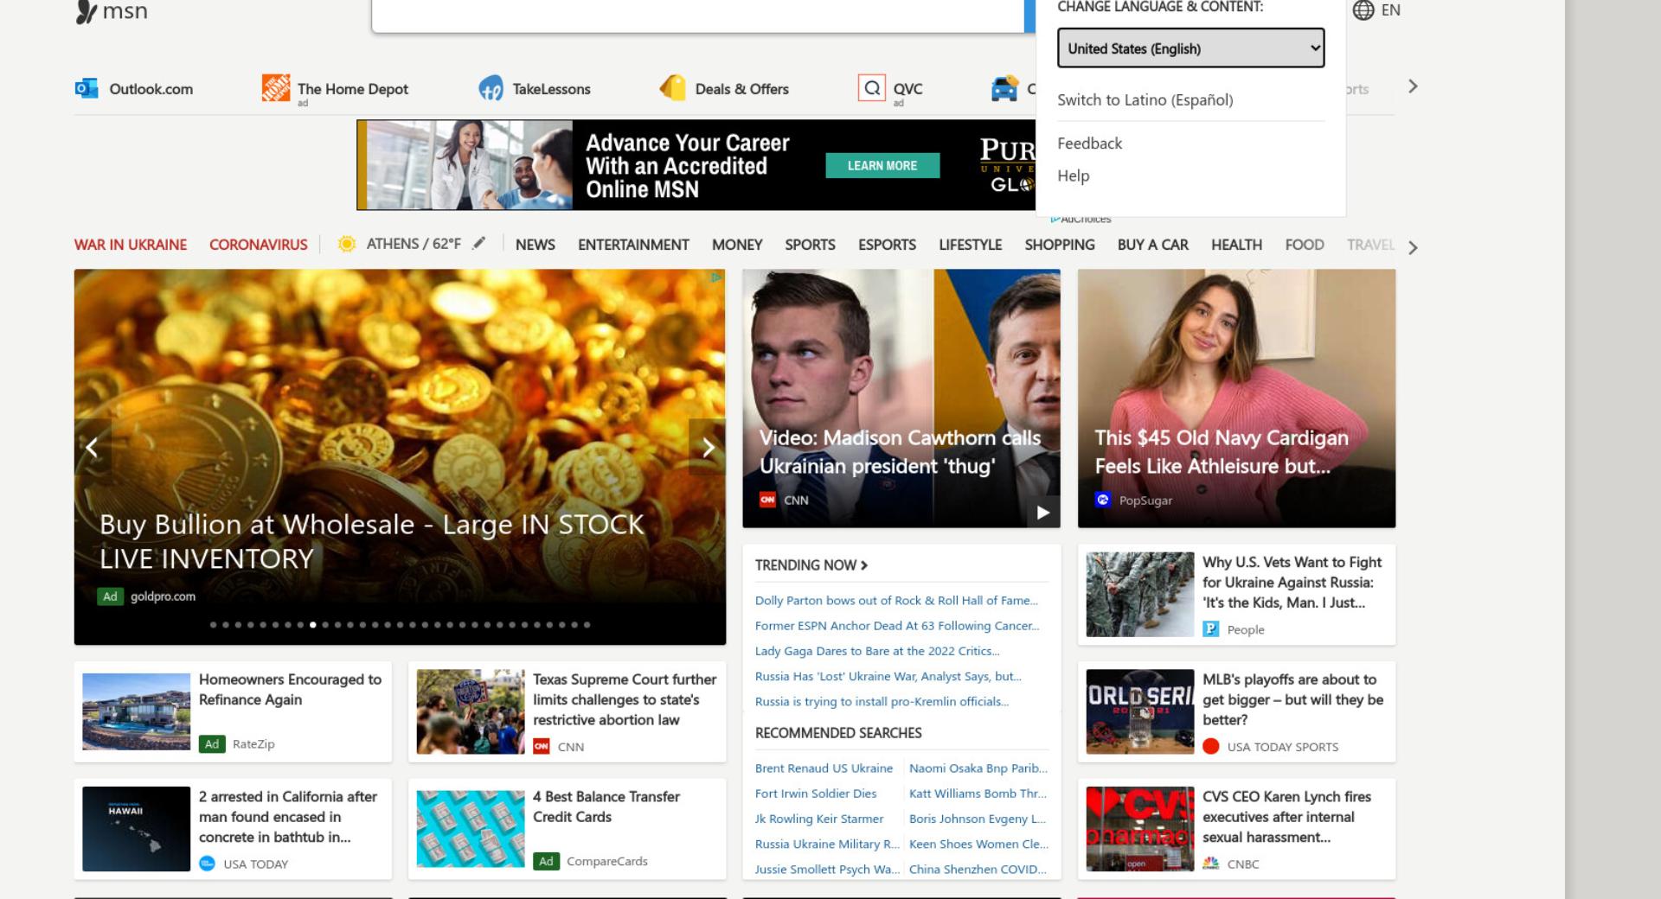1661x899 pixels.
Task: Open Lady Gaga Critics trending link
Action: [877, 650]
